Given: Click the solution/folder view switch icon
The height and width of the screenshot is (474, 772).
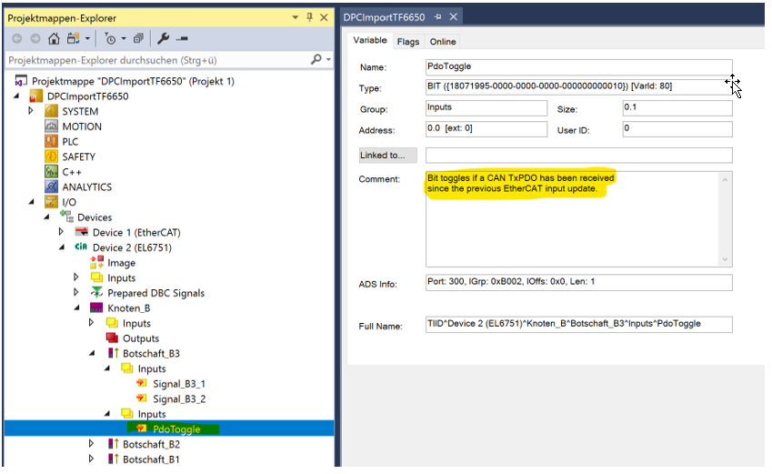Looking at the screenshot, I should pos(74,38).
